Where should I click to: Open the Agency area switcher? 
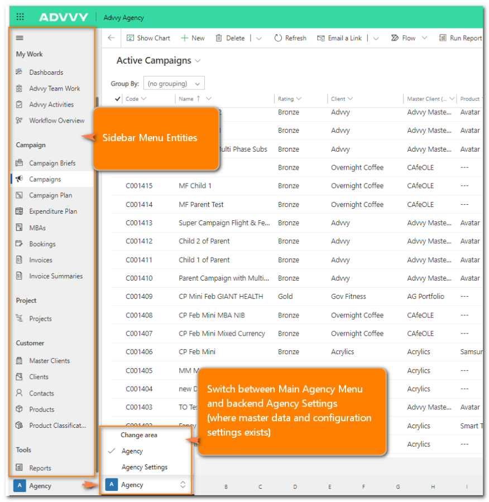pyautogui.click(x=146, y=485)
